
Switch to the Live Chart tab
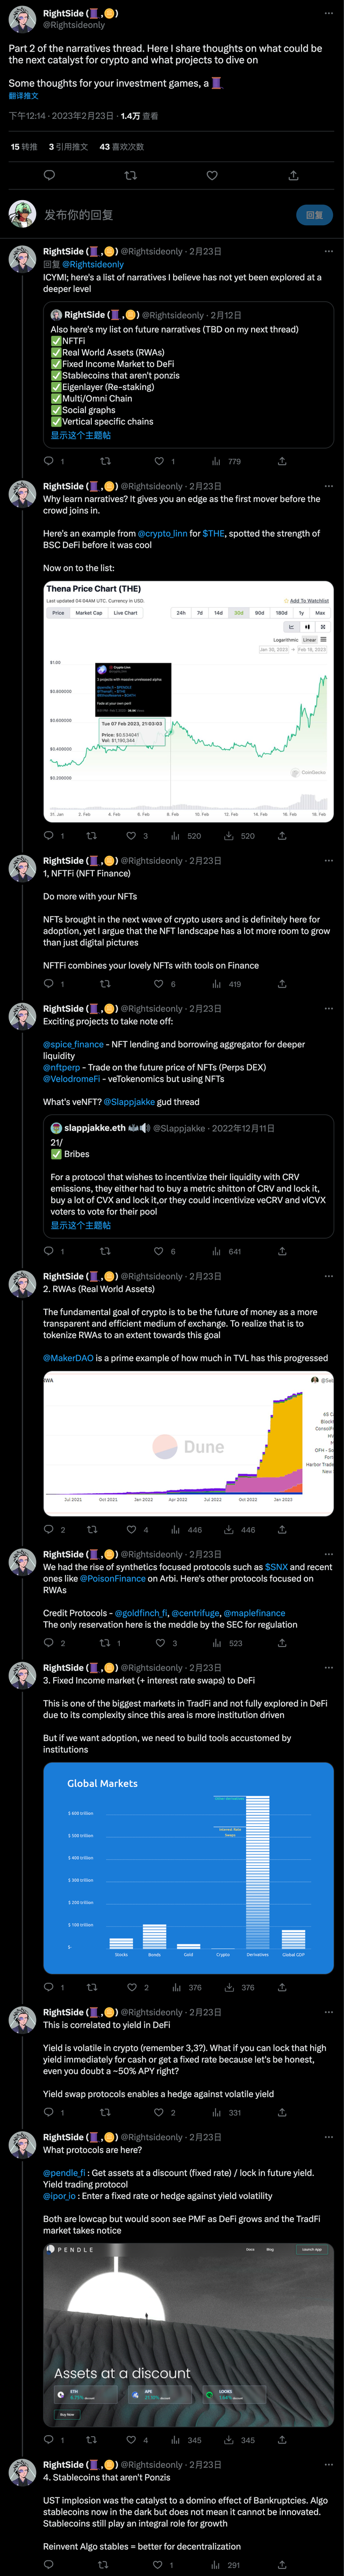pyautogui.click(x=125, y=613)
